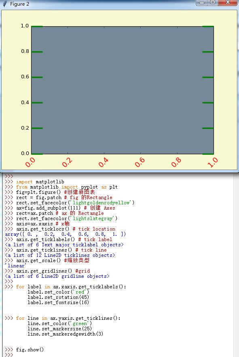
Task: Click the 'lightgoldenrodyellow' string in the shell
Action: (101, 203)
